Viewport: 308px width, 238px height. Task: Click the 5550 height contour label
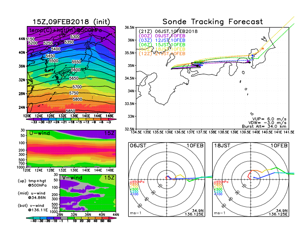click(76, 62)
